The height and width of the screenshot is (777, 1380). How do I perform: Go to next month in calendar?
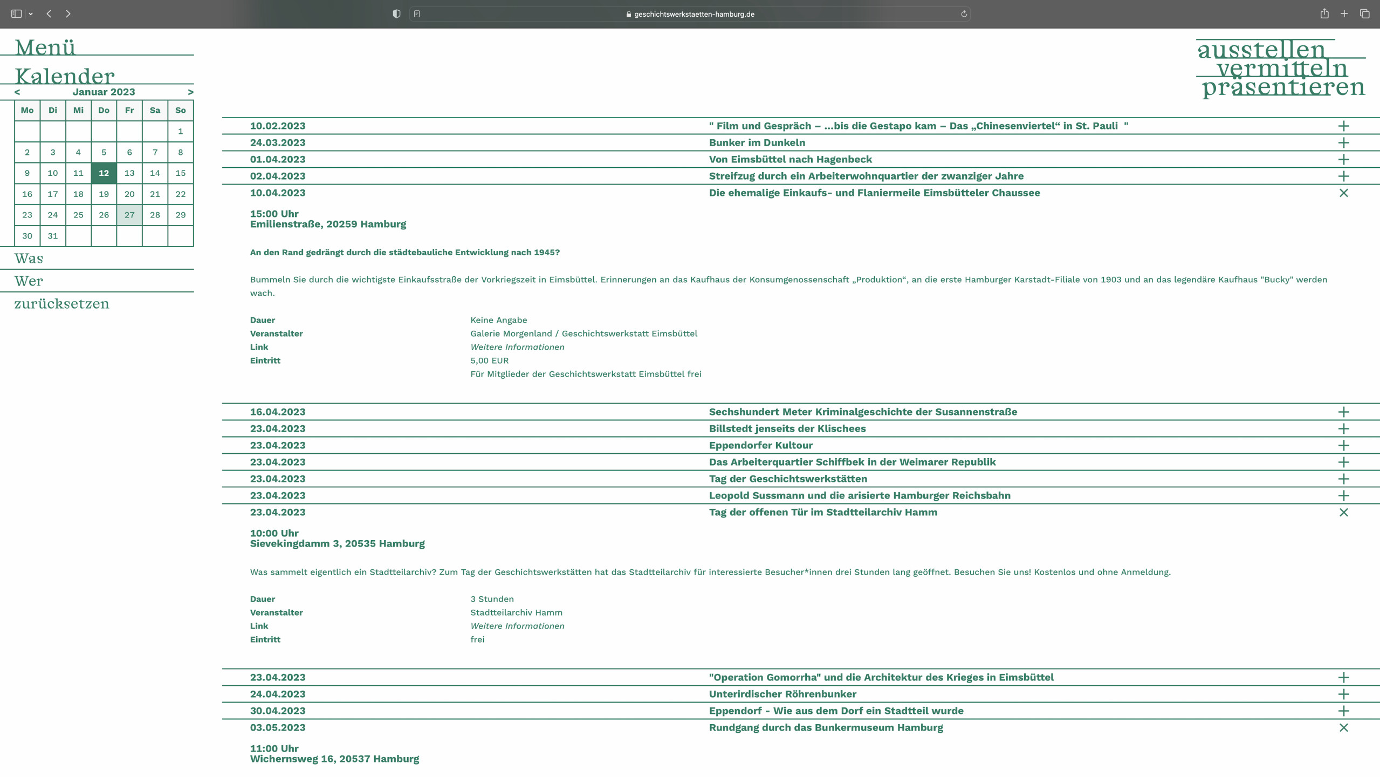pos(190,92)
